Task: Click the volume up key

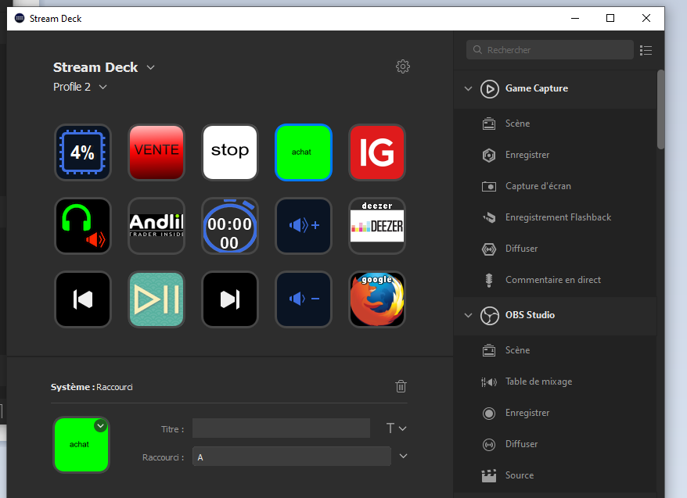Action: pyautogui.click(x=304, y=226)
